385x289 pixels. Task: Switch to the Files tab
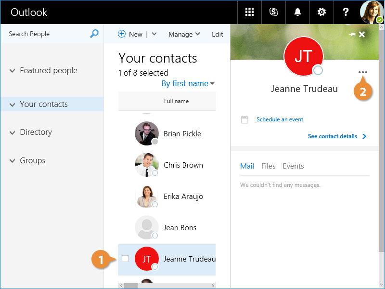pyautogui.click(x=268, y=166)
